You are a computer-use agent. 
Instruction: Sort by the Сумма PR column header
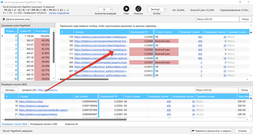(x=26, y=31)
